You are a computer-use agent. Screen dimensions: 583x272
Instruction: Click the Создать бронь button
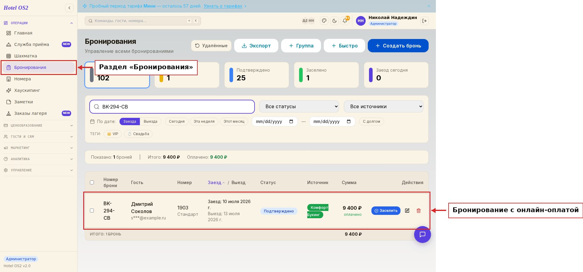point(398,46)
